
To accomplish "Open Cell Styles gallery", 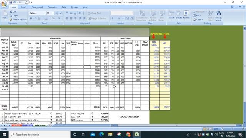I will pyautogui.click(x=161, y=16).
